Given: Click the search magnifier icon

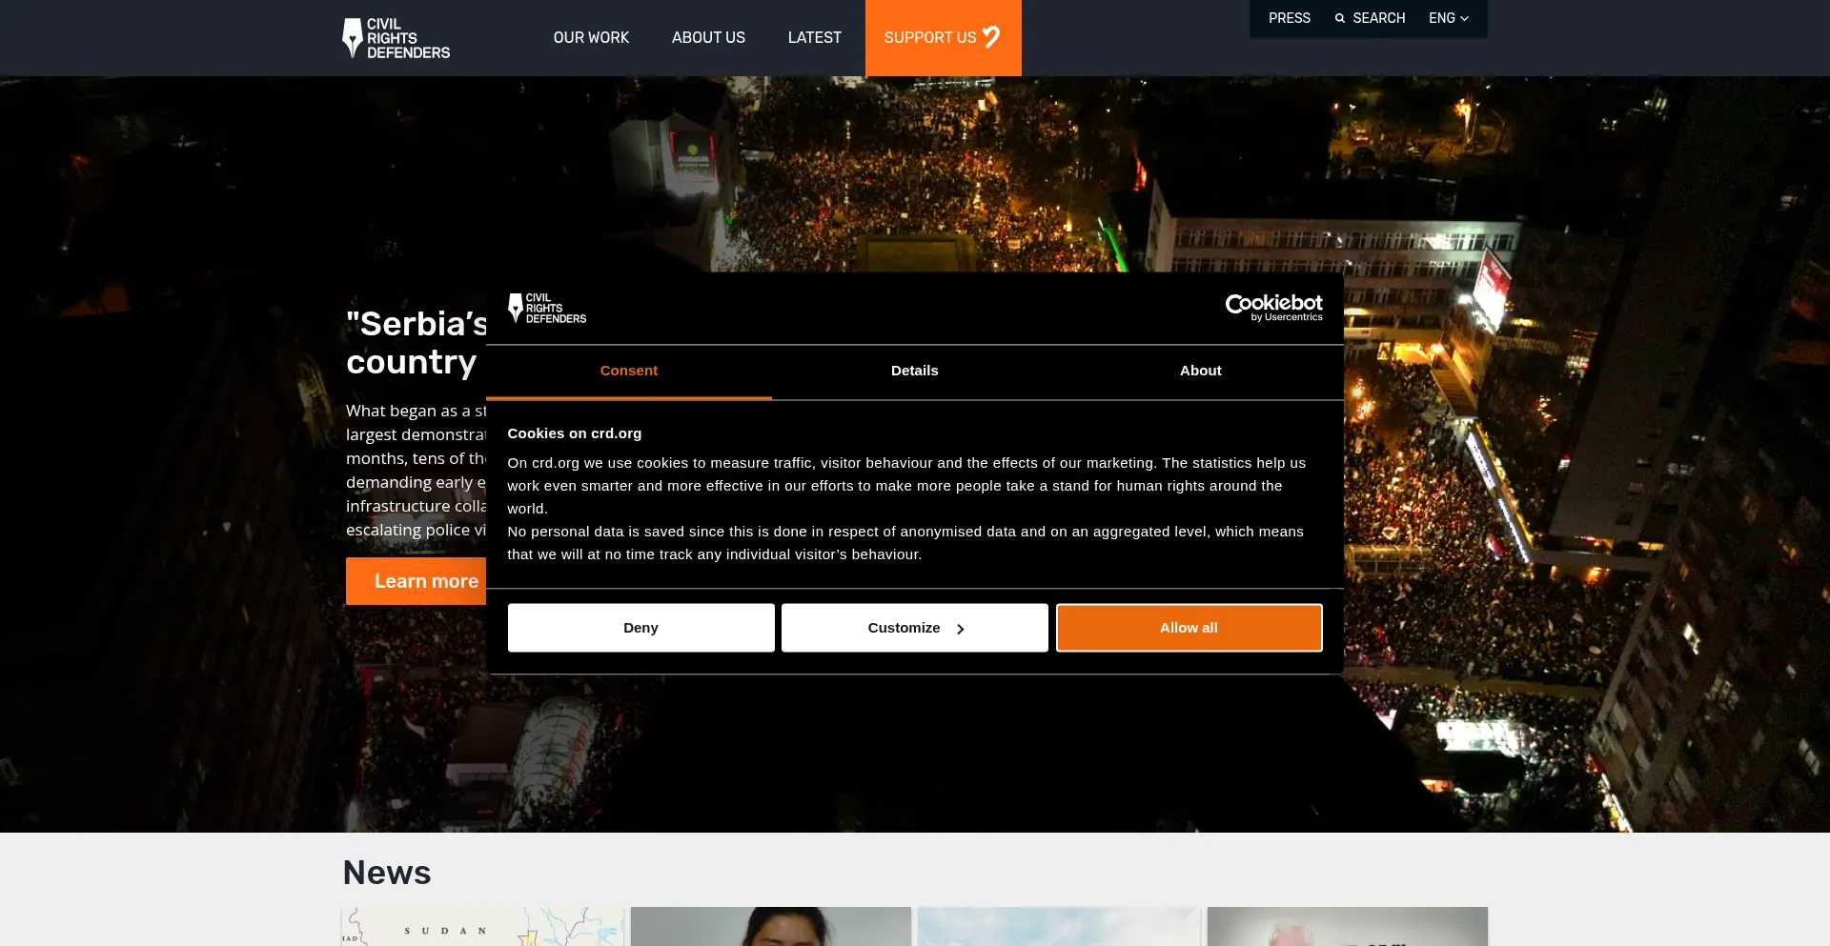Looking at the screenshot, I should [x=1339, y=18].
